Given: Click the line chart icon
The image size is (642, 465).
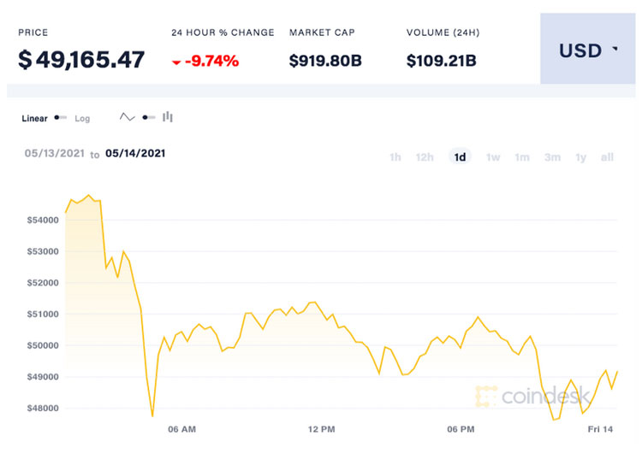Looking at the screenshot, I should point(128,117).
